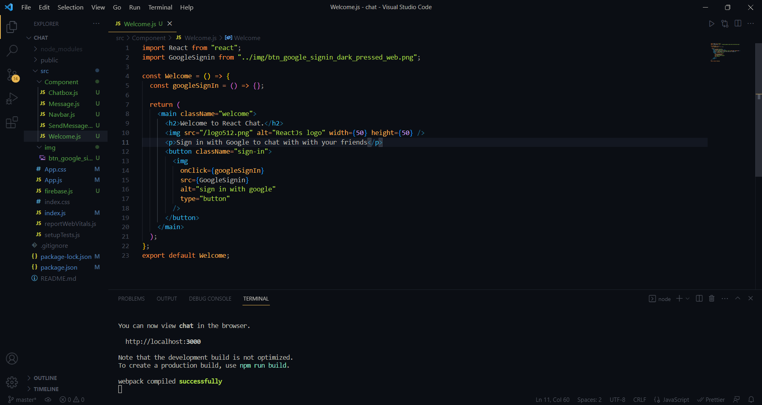Viewport: 762px width, 405px height.
Task: Click Component breadcrumb in editor path
Action: click(149, 38)
